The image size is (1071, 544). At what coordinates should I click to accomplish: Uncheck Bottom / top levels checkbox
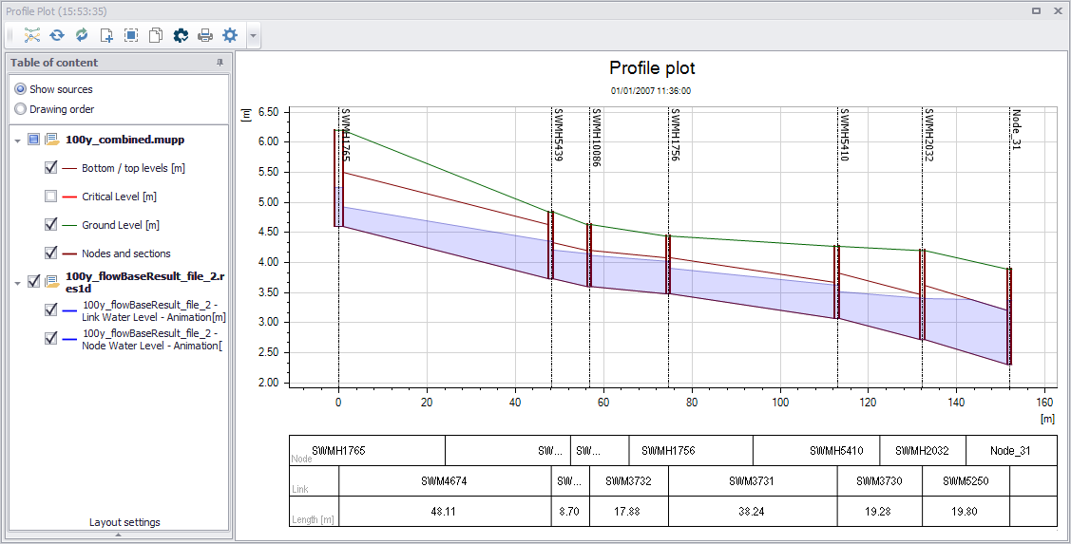[x=50, y=168]
